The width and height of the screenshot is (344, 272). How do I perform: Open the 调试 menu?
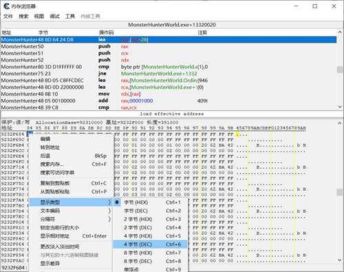(54, 17)
